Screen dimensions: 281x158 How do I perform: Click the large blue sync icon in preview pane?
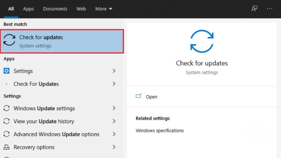202,41
